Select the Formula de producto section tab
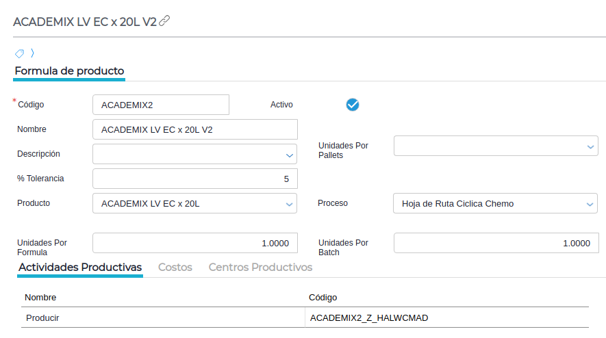The width and height of the screenshot is (606, 338). [69, 70]
